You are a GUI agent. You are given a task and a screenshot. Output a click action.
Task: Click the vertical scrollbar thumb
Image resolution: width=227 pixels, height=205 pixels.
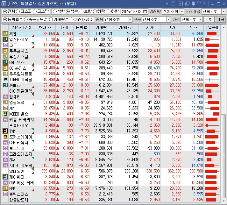(x=223, y=156)
